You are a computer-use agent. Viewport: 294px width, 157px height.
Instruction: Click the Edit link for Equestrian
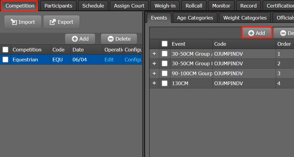[x=109, y=60]
